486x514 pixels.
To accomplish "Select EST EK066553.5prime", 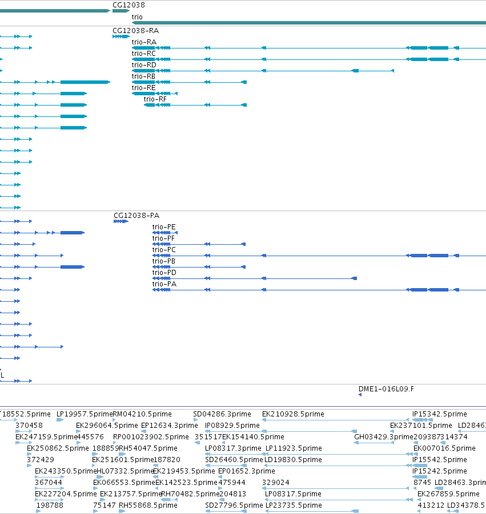I will (124, 483).
